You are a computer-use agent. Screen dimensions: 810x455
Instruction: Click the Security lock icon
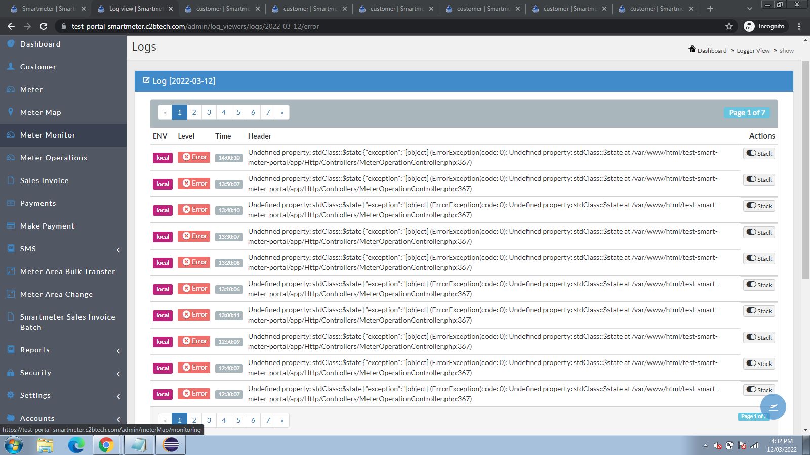coord(11,372)
